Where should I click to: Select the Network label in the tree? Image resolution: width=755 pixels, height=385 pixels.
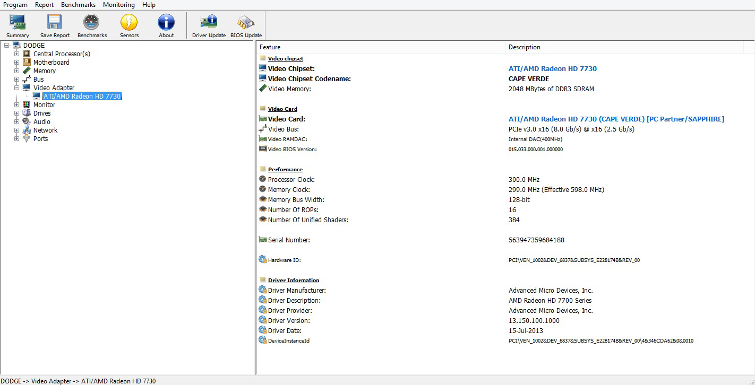click(45, 130)
